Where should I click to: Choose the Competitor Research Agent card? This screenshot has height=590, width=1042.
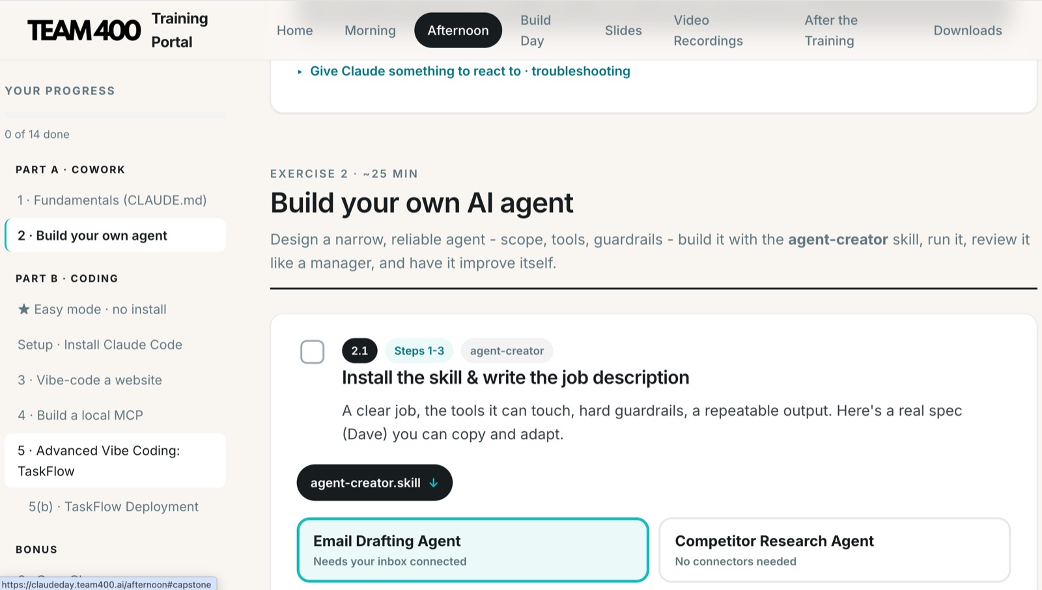[x=834, y=550]
